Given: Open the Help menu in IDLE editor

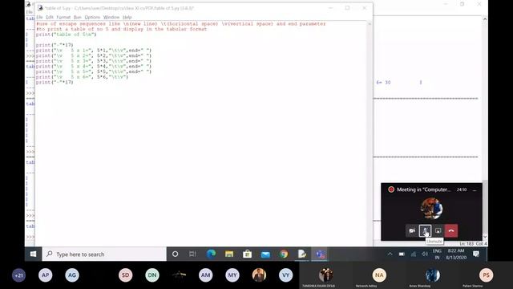Looking at the screenshot, I should [x=127, y=17].
